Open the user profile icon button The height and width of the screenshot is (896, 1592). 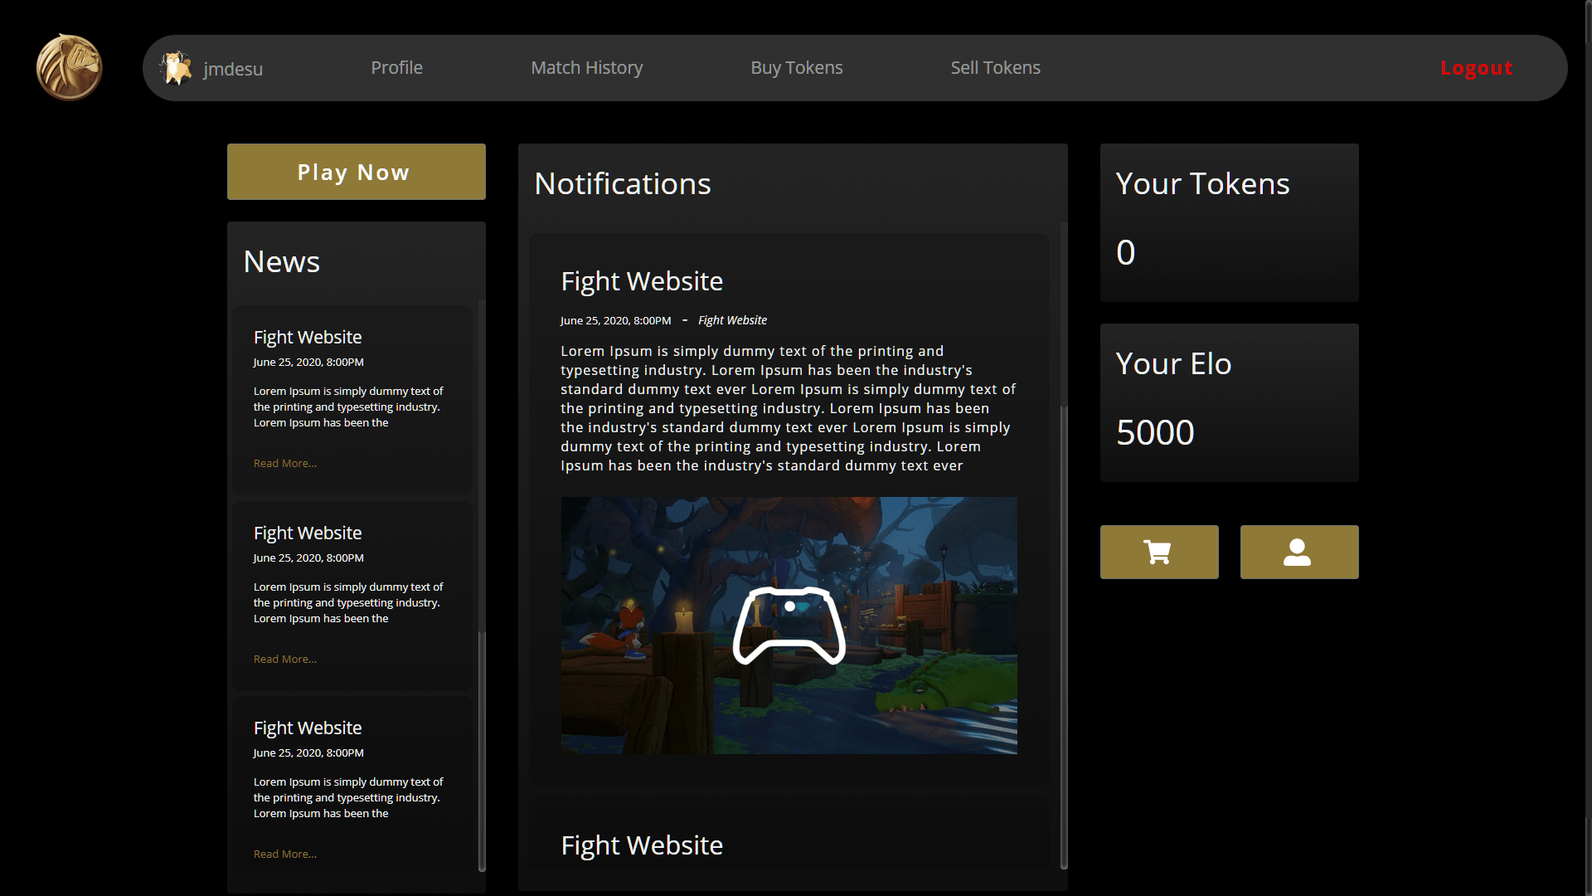[x=1299, y=552]
